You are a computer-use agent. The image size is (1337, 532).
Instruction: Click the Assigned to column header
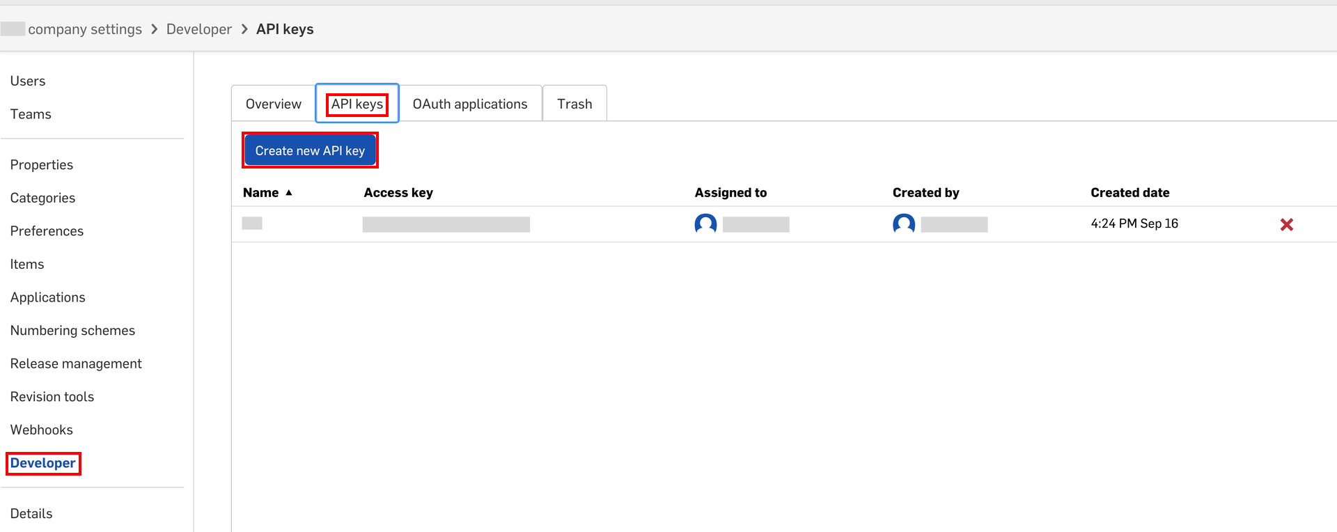coord(730,193)
